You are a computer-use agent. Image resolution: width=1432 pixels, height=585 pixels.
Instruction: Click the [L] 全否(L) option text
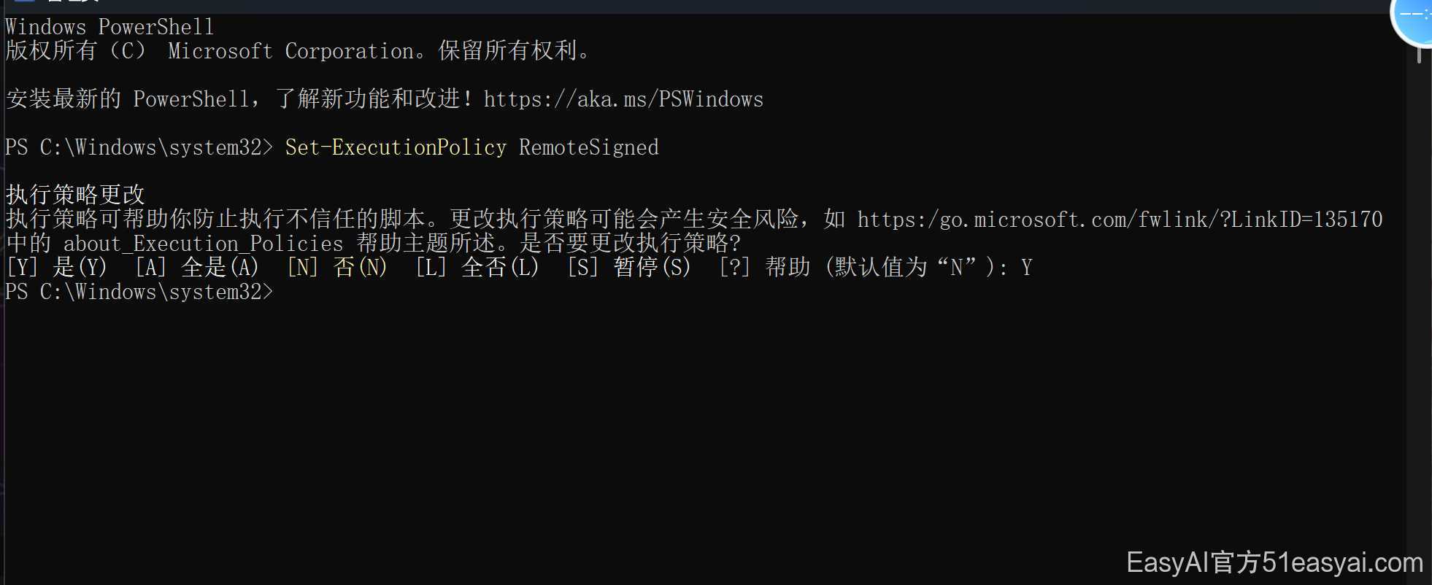[x=477, y=267]
